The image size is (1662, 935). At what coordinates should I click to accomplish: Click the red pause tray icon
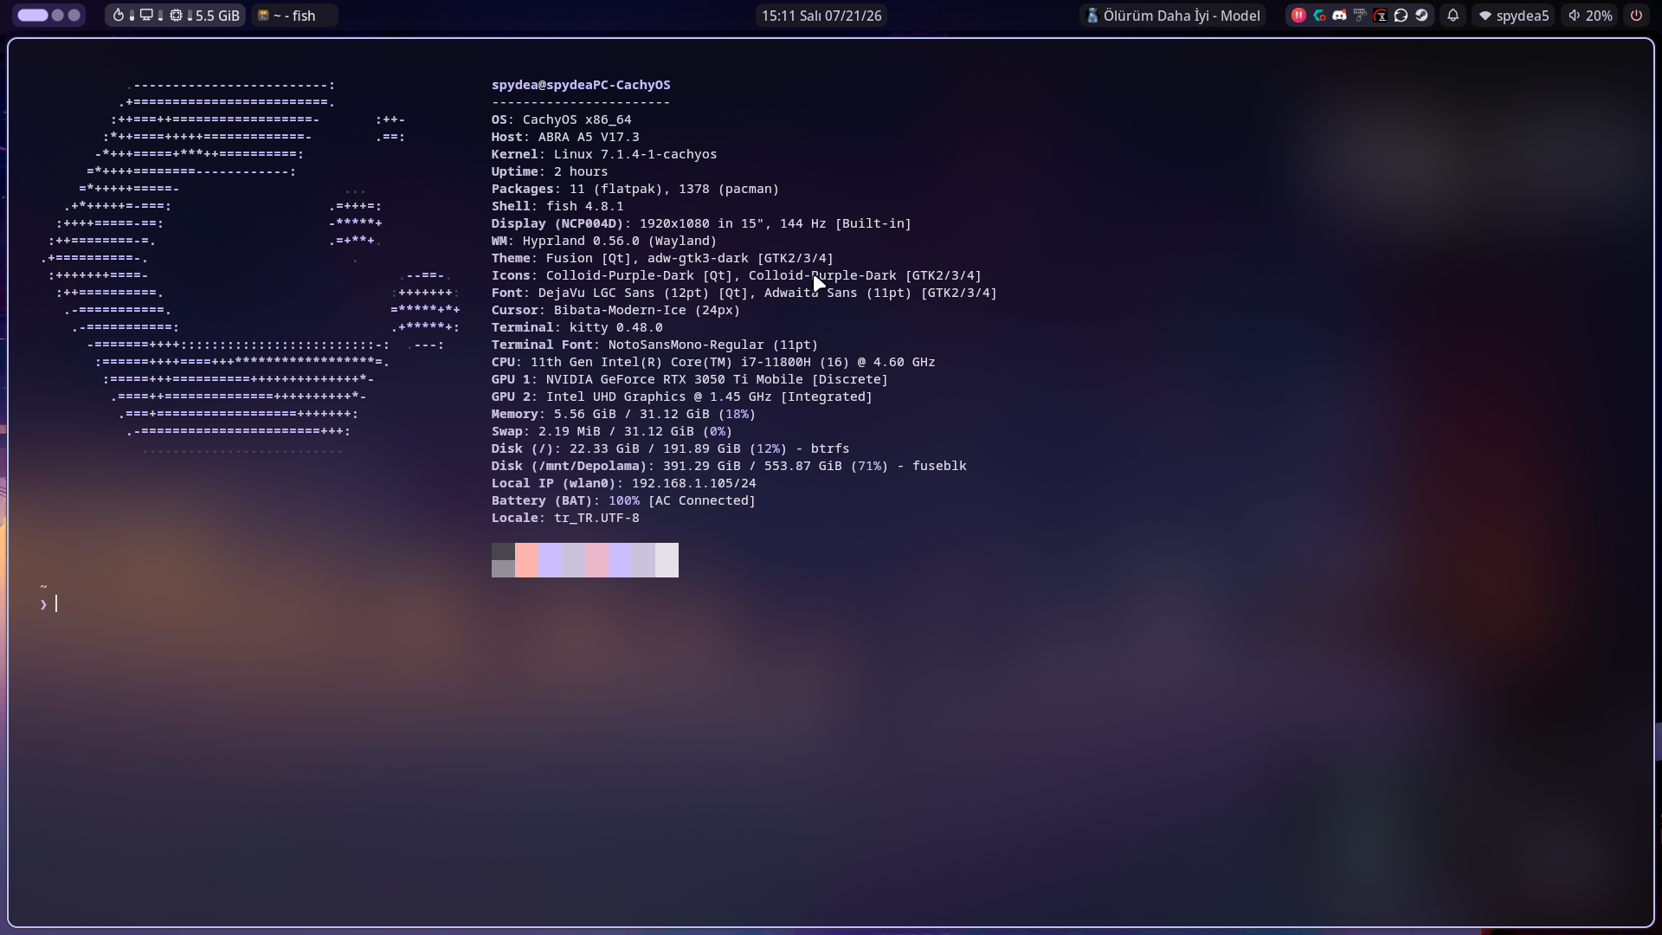[1298, 16]
